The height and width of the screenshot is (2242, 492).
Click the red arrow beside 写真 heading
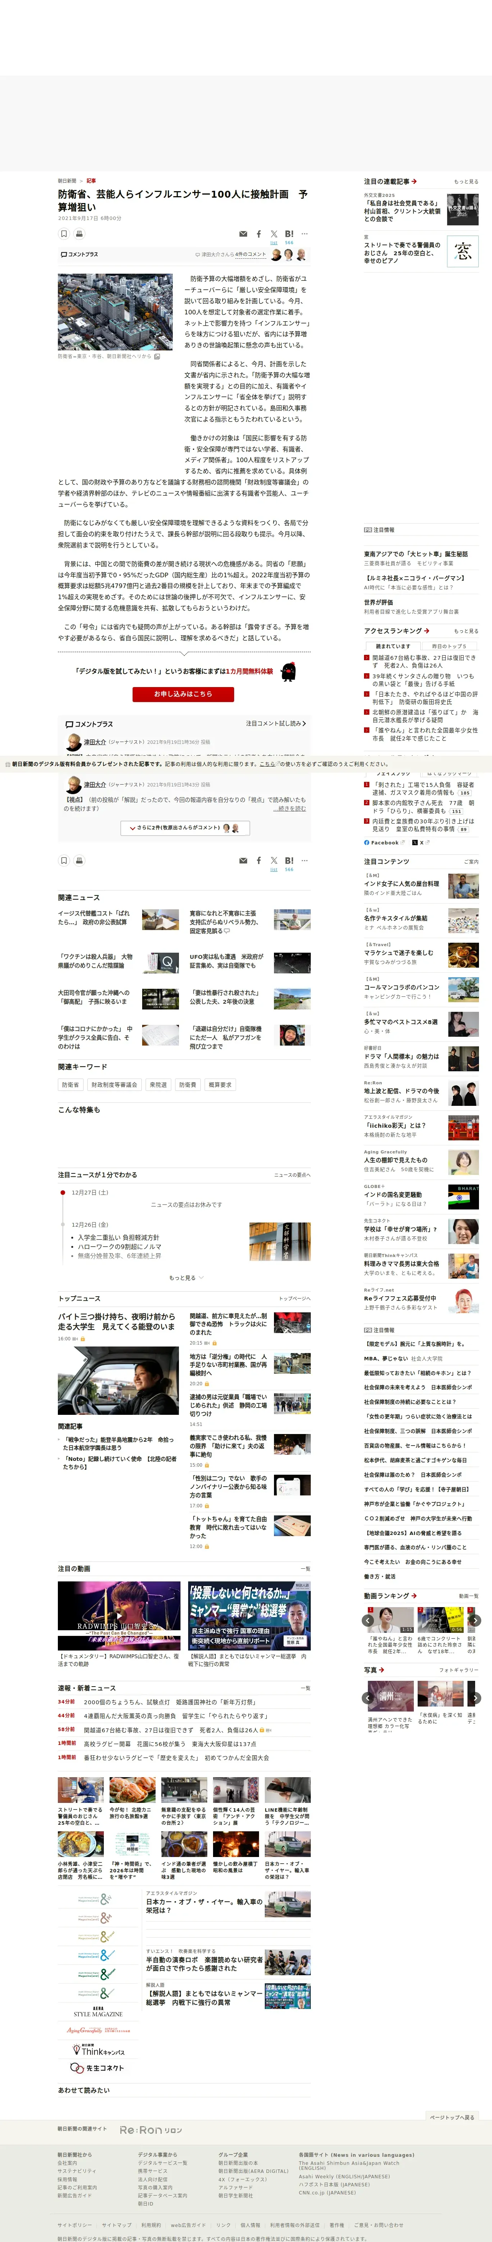tap(382, 1669)
